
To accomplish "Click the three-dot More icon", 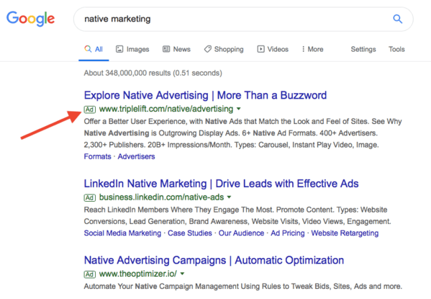I will [303, 49].
